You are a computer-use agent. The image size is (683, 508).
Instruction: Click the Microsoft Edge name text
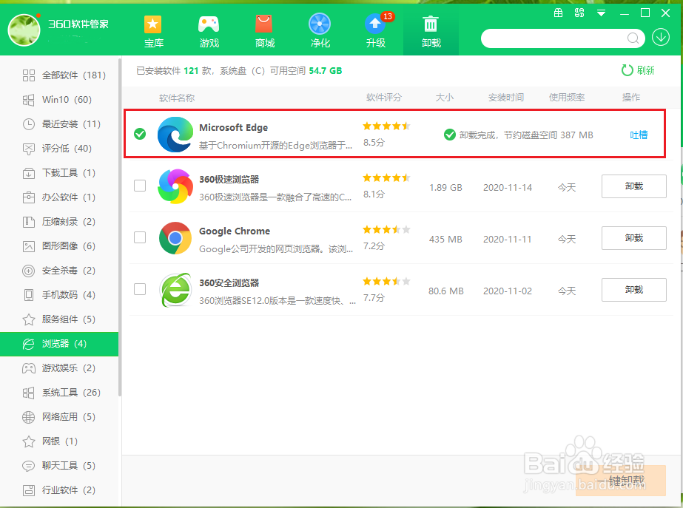tap(234, 127)
